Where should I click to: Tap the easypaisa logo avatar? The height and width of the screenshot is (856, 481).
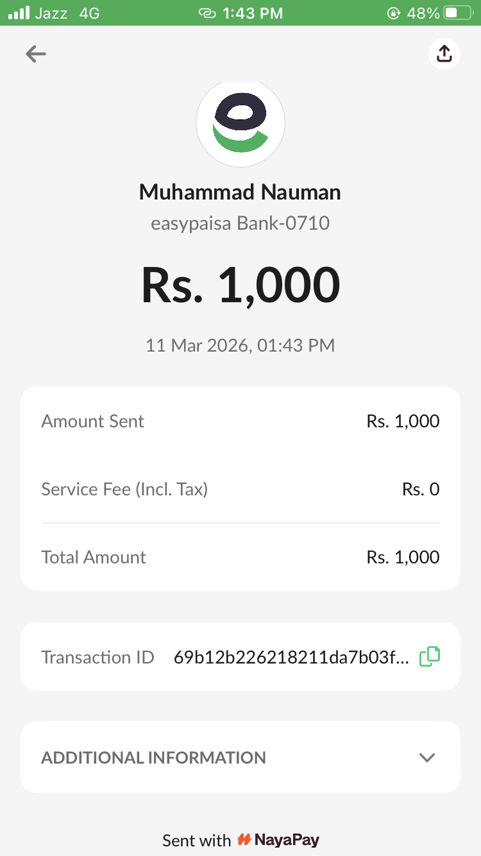[x=240, y=123]
